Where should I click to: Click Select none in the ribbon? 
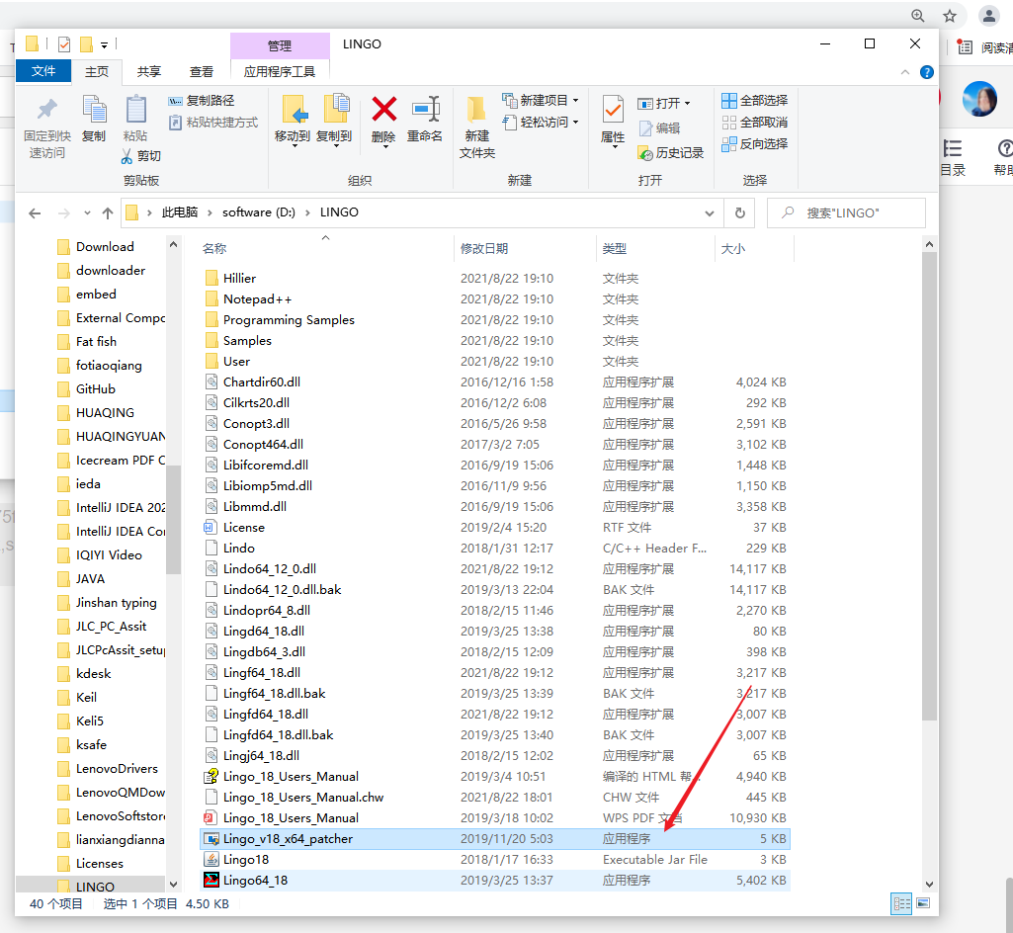coord(755,123)
